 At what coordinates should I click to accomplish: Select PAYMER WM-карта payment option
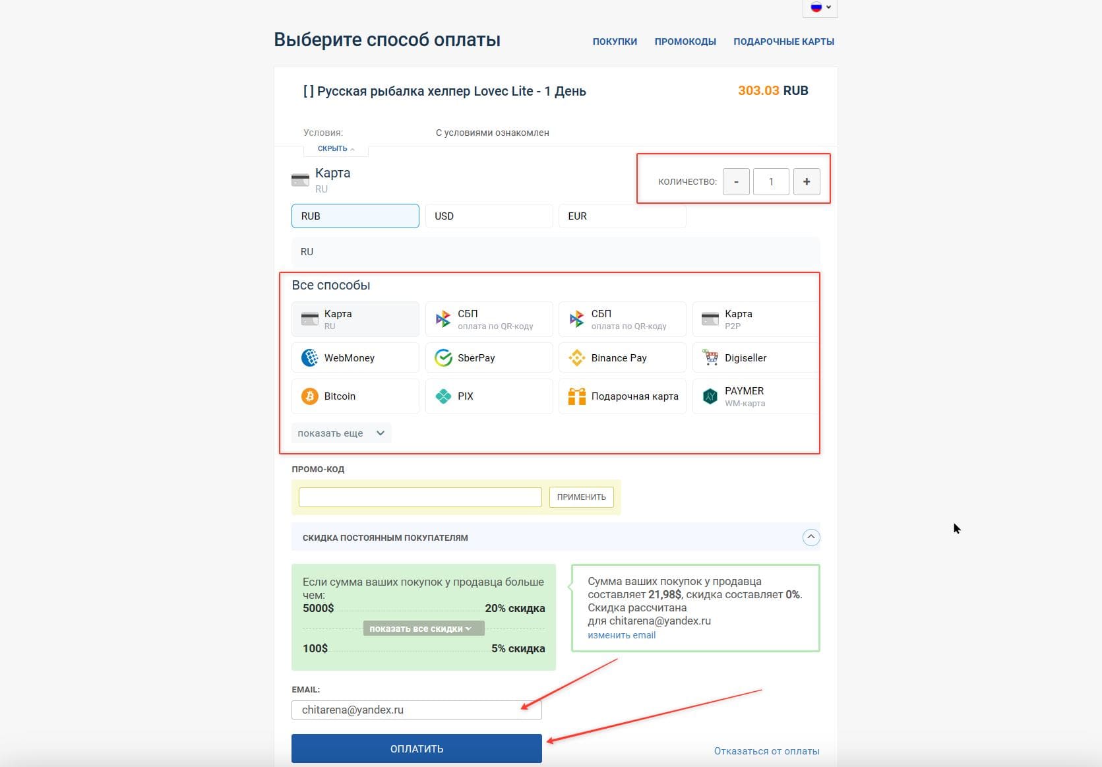[755, 396]
